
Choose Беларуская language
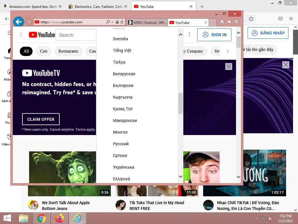click(124, 74)
